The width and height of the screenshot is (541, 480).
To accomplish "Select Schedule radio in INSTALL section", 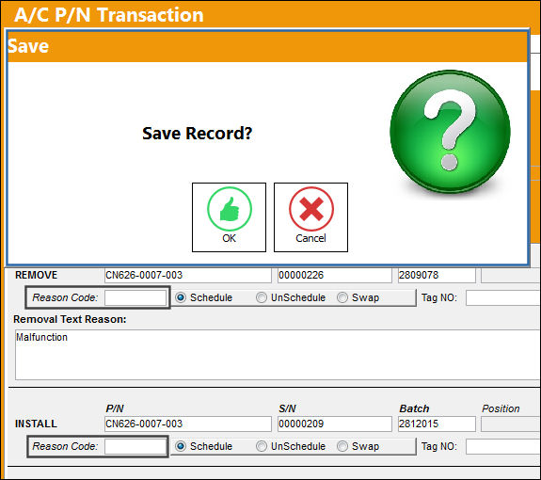I will click(x=181, y=446).
